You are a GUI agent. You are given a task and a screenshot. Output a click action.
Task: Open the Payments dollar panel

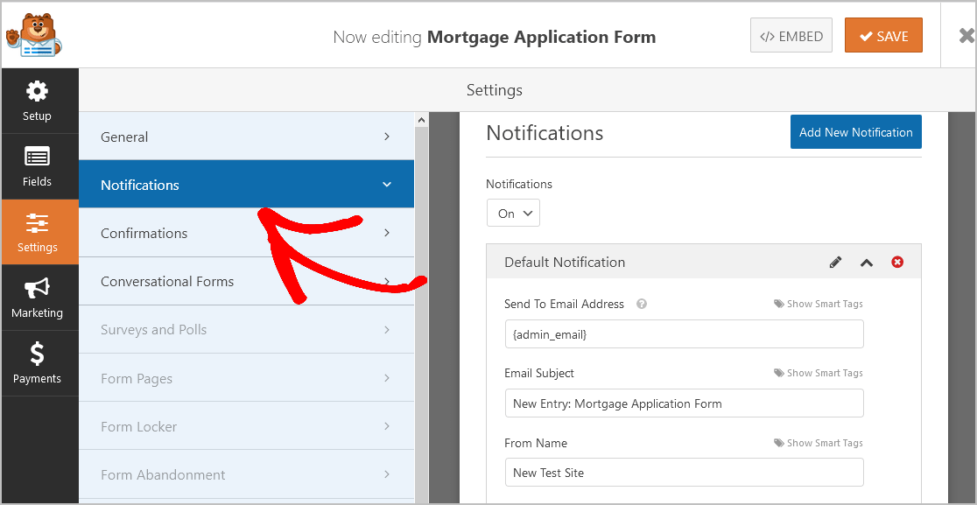[x=38, y=363]
